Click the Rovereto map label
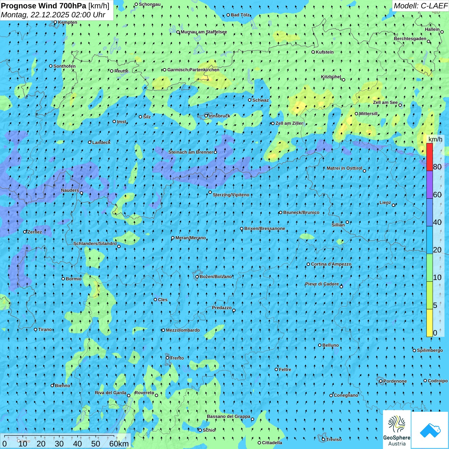Screen dimensions: 449x449 coord(144,393)
